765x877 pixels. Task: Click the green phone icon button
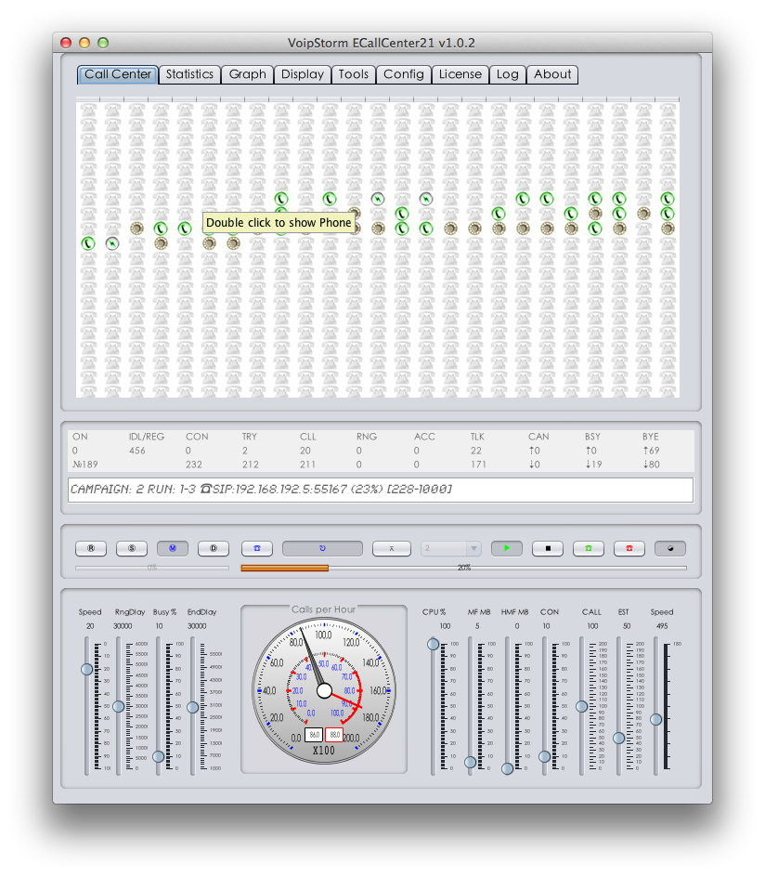[x=589, y=548]
